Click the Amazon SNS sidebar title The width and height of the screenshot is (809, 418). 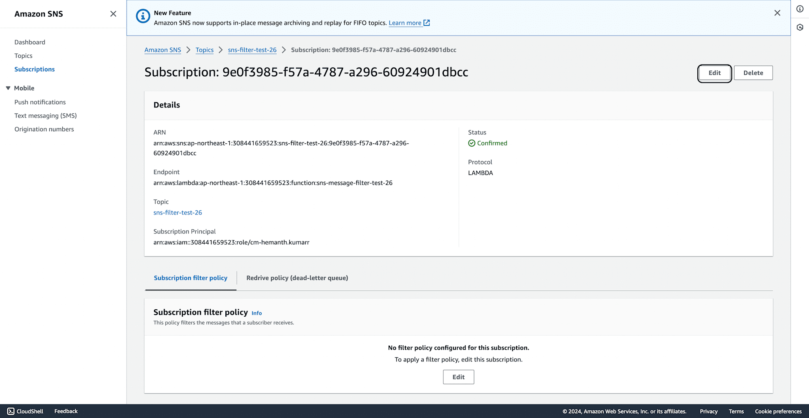coord(39,14)
